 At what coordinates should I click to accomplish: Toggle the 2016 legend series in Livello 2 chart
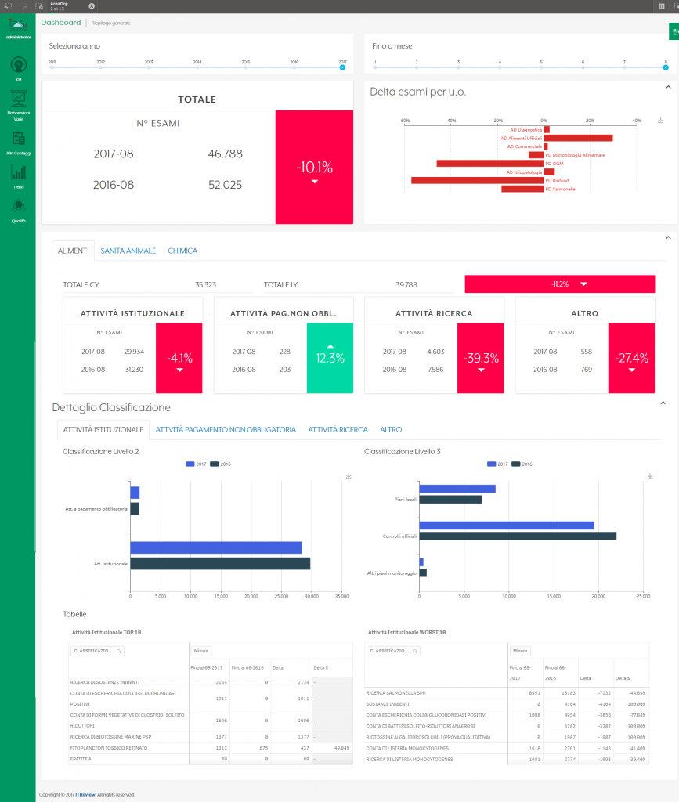click(x=220, y=464)
